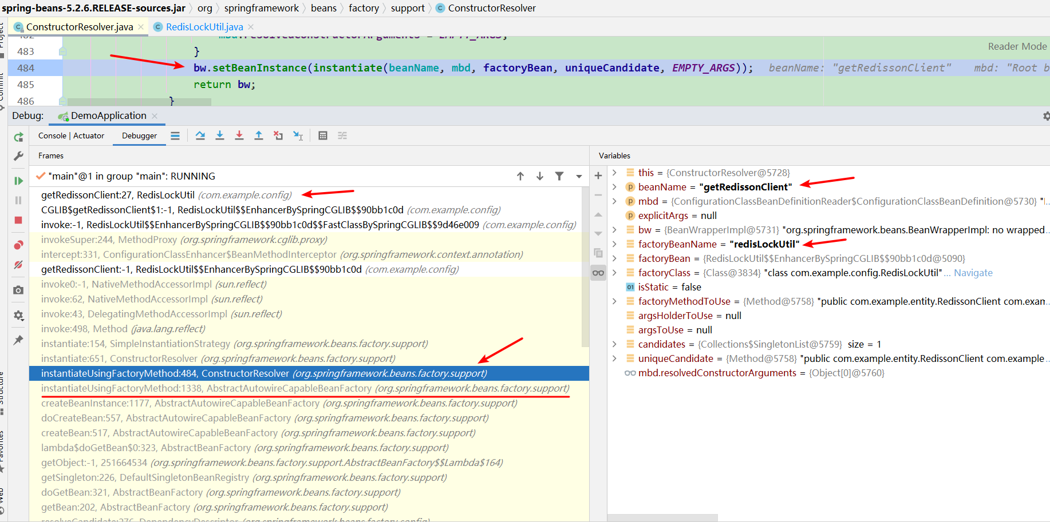The width and height of the screenshot is (1050, 522).
Task: Click Show Execution Point icon
Action: pyautogui.click(x=175, y=136)
